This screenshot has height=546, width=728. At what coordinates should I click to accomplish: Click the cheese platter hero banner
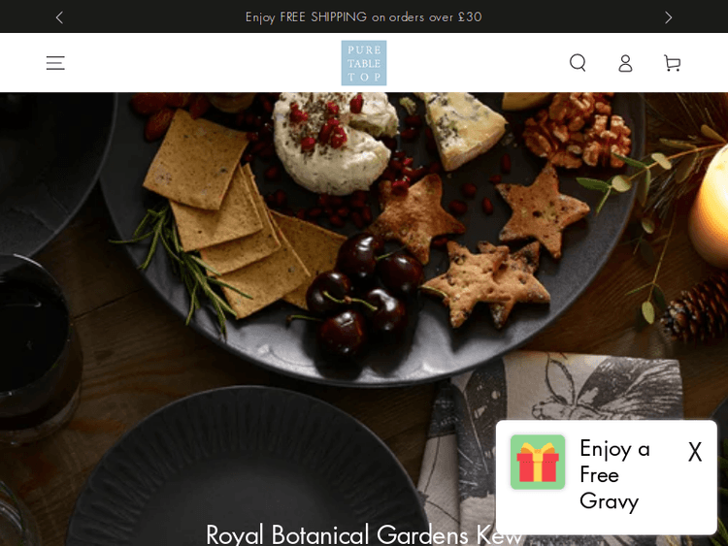click(364, 319)
